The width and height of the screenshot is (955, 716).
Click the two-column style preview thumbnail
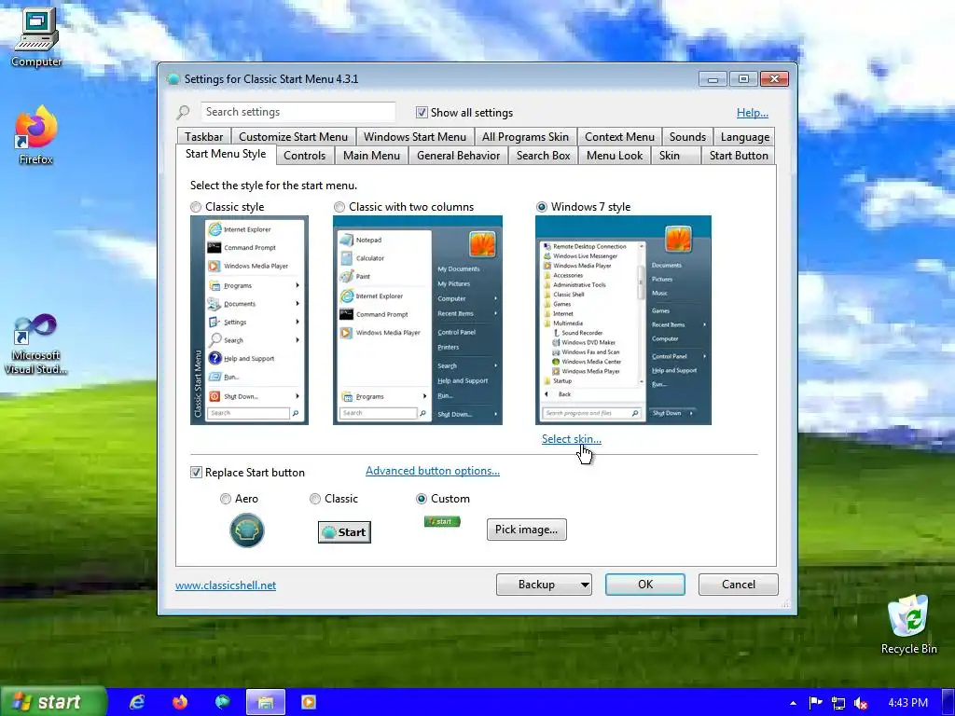pyautogui.click(x=417, y=321)
